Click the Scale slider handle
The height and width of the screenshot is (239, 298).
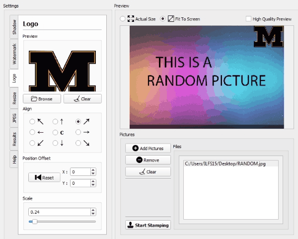pos(35,222)
